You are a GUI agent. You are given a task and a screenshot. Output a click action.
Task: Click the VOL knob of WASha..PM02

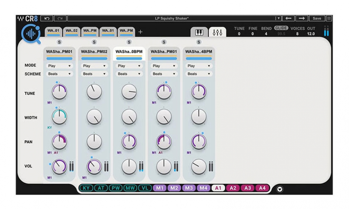coord(94,167)
